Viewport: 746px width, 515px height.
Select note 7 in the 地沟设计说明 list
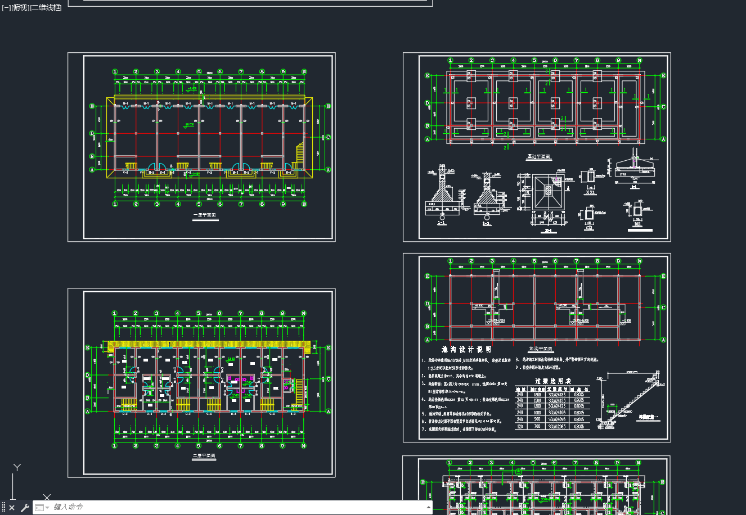pyautogui.click(x=459, y=428)
